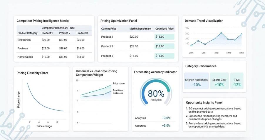Click Product 1's highlighted $13.00 optimized price
This screenshot has width=265, height=140.
tap(164, 37)
